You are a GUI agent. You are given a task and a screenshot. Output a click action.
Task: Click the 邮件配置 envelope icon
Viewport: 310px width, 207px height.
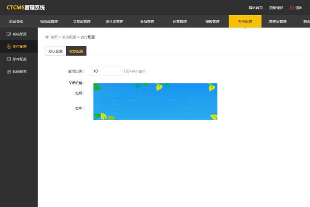(x=9, y=59)
